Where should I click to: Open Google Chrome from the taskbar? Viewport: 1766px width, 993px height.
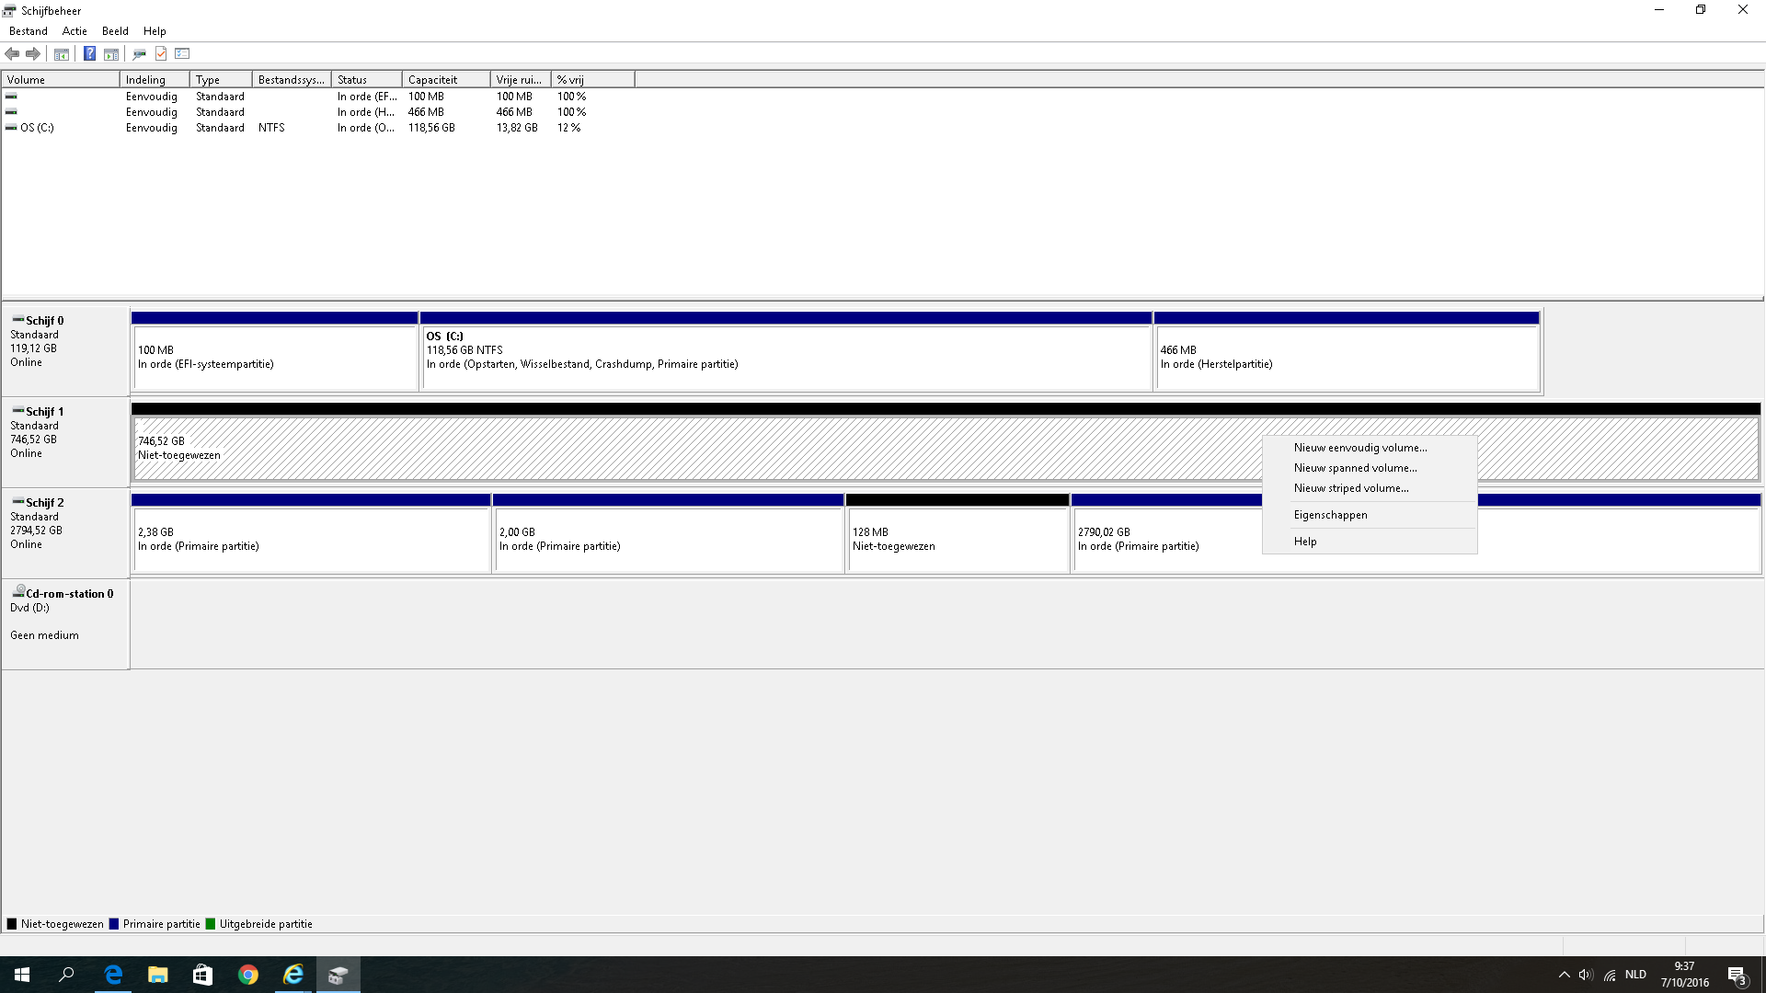248,975
